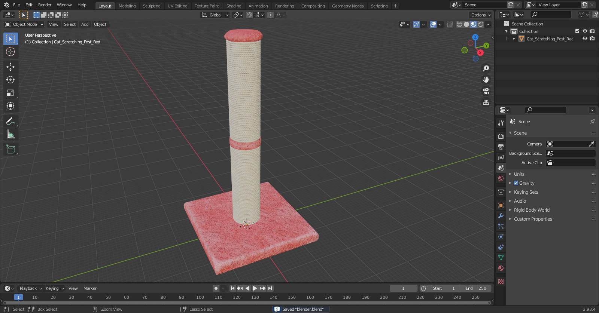Screen dimensions: 599x313
Task: Switch to the Shading workspace tab
Action: [234, 6]
